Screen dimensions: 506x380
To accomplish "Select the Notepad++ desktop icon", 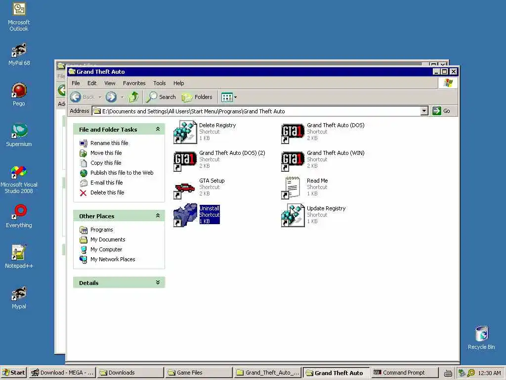I will click(19, 257).
